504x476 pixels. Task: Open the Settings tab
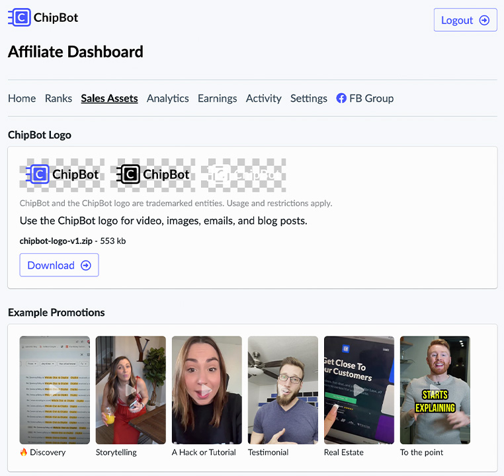(x=309, y=99)
